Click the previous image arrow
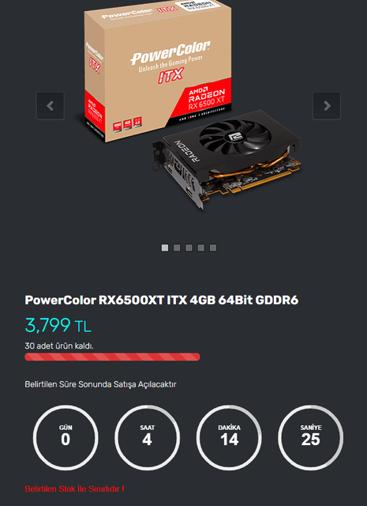367x506 pixels. (x=50, y=106)
